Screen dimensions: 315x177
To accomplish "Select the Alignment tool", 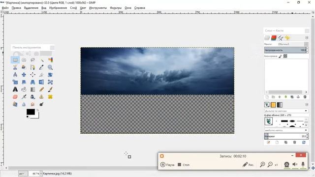I will 32,75.
